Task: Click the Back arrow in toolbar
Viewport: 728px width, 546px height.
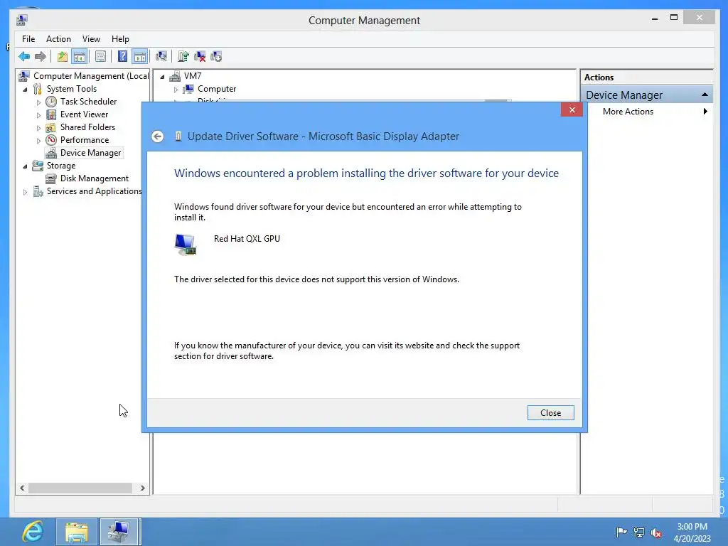Action: [24, 57]
